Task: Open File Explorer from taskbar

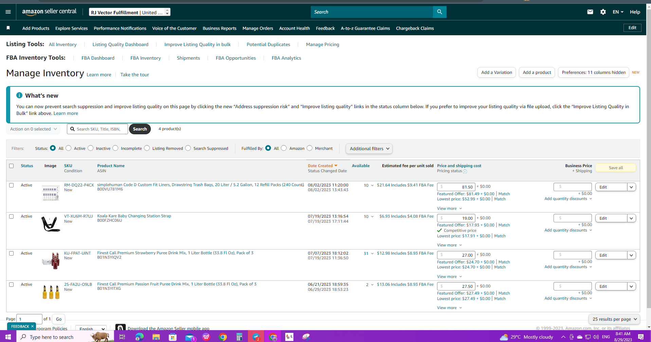Action: (x=156, y=337)
